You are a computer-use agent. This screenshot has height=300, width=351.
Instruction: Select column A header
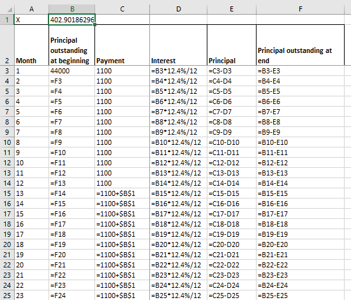click(31, 9)
